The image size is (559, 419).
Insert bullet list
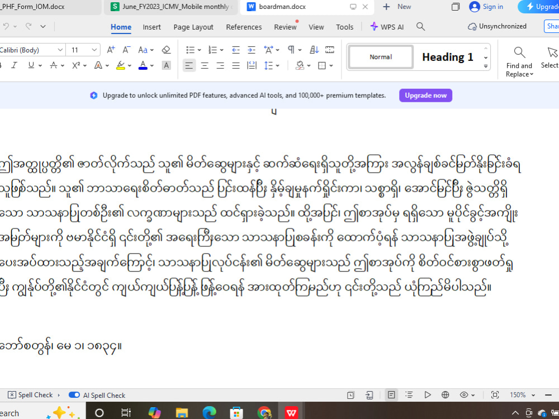[191, 50]
